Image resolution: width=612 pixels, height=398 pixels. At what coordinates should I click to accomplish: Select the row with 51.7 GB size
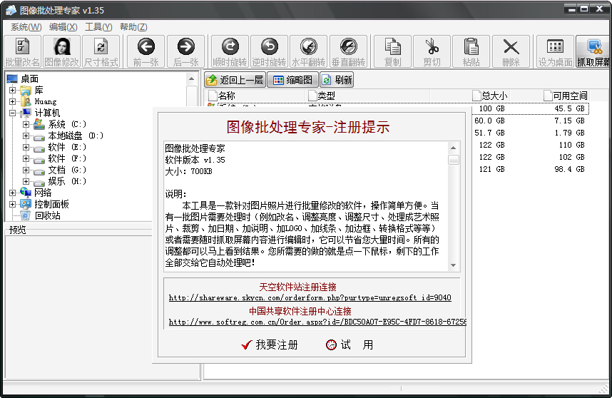tap(530, 133)
